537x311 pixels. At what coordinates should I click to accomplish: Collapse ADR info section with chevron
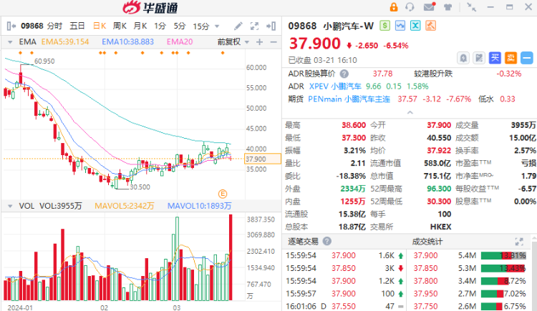[410, 112]
